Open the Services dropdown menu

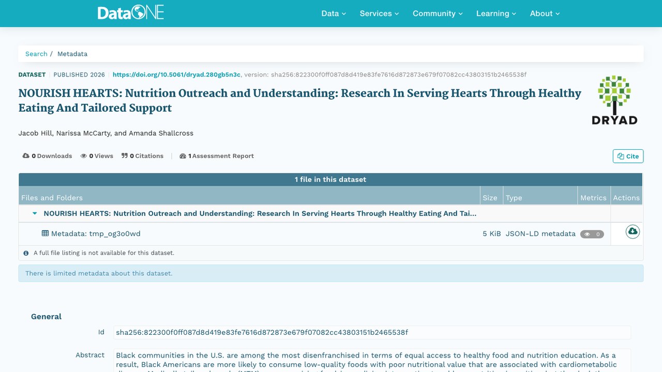point(379,13)
